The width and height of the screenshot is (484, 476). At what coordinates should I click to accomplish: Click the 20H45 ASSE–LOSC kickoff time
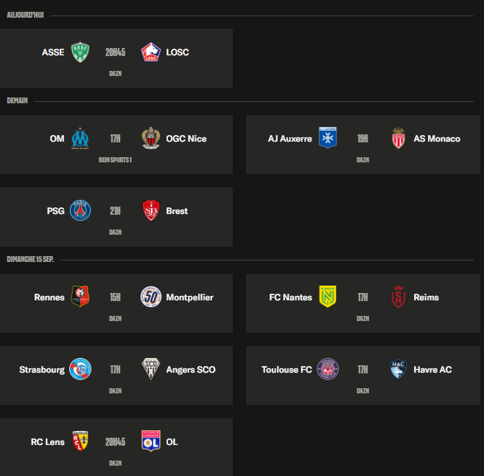coord(115,52)
